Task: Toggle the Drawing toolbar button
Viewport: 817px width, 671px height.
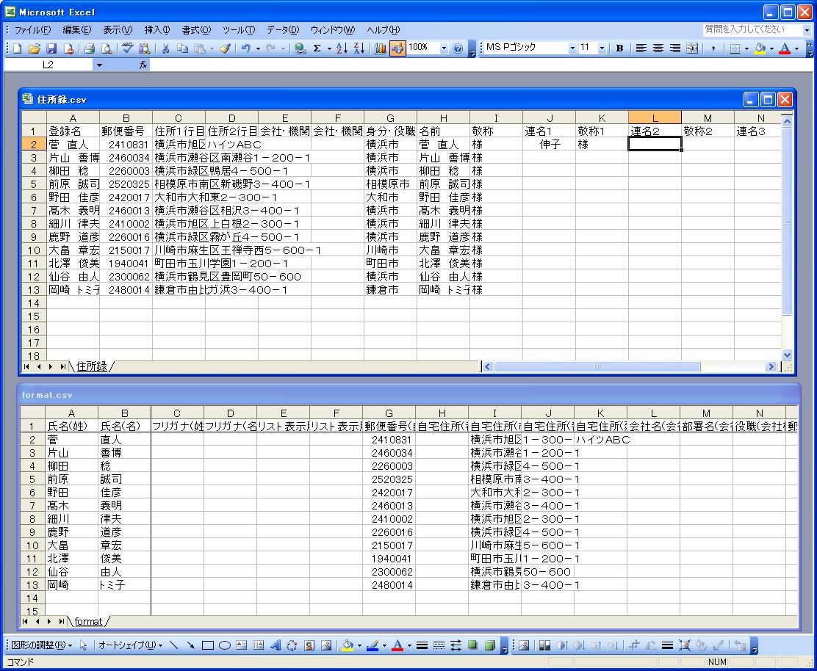Action: tap(397, 48)
